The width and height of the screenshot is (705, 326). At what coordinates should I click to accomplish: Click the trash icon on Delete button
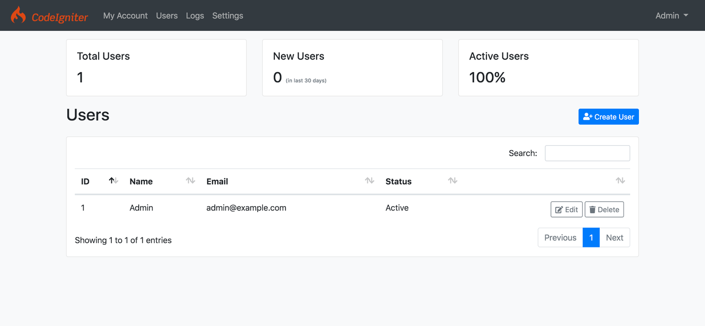593,209
